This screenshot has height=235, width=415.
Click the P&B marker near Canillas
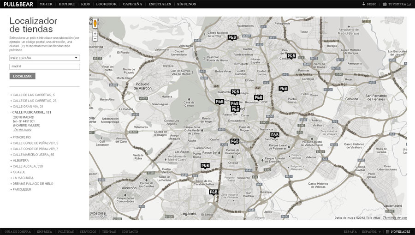(291, 56)
